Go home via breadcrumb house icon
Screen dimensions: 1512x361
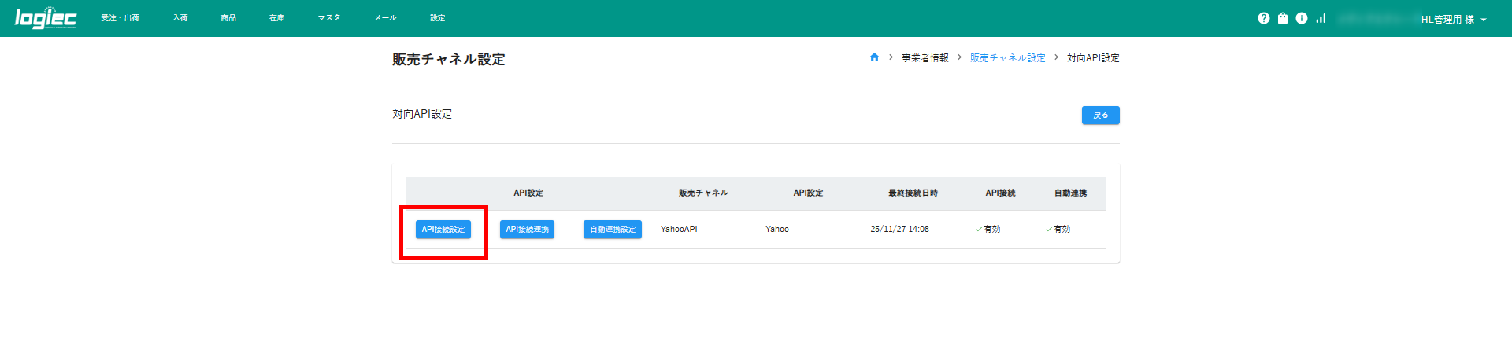click(x=874, y=57)
